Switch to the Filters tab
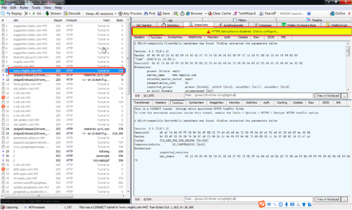The image size is (352, 210). tap(240, 20)
